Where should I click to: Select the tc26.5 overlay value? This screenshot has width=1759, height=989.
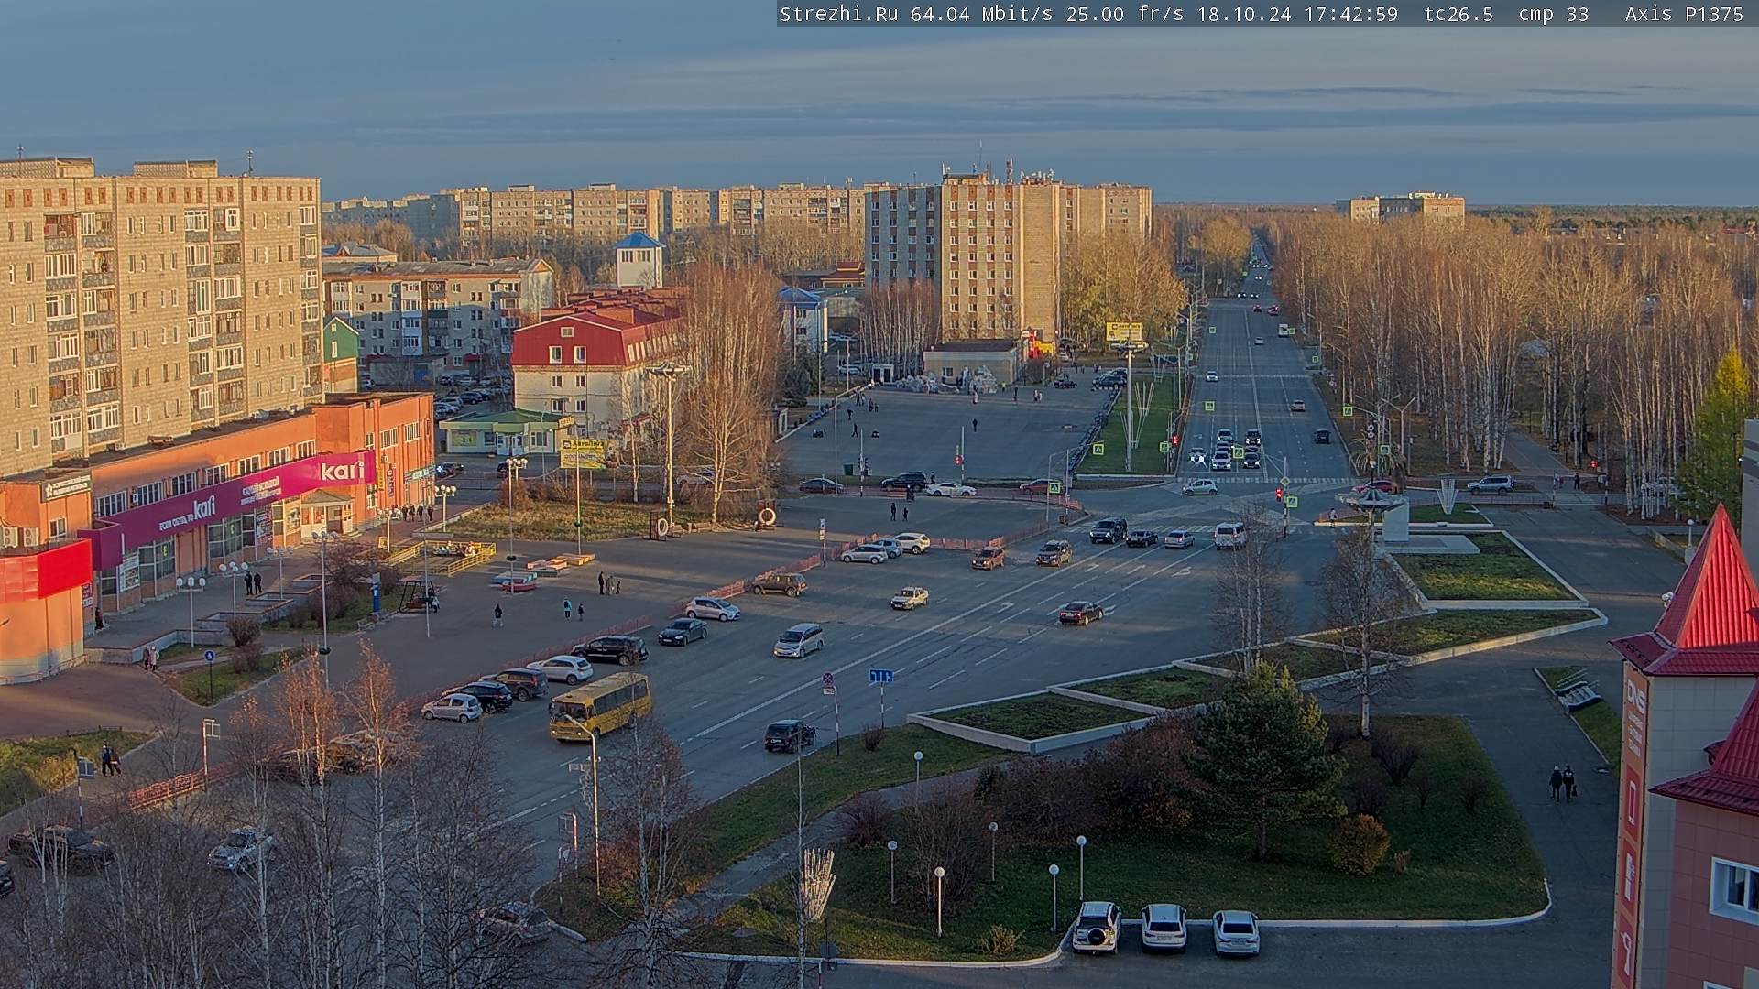point(1459,14)
